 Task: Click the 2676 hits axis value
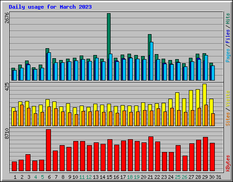(7, 18)
